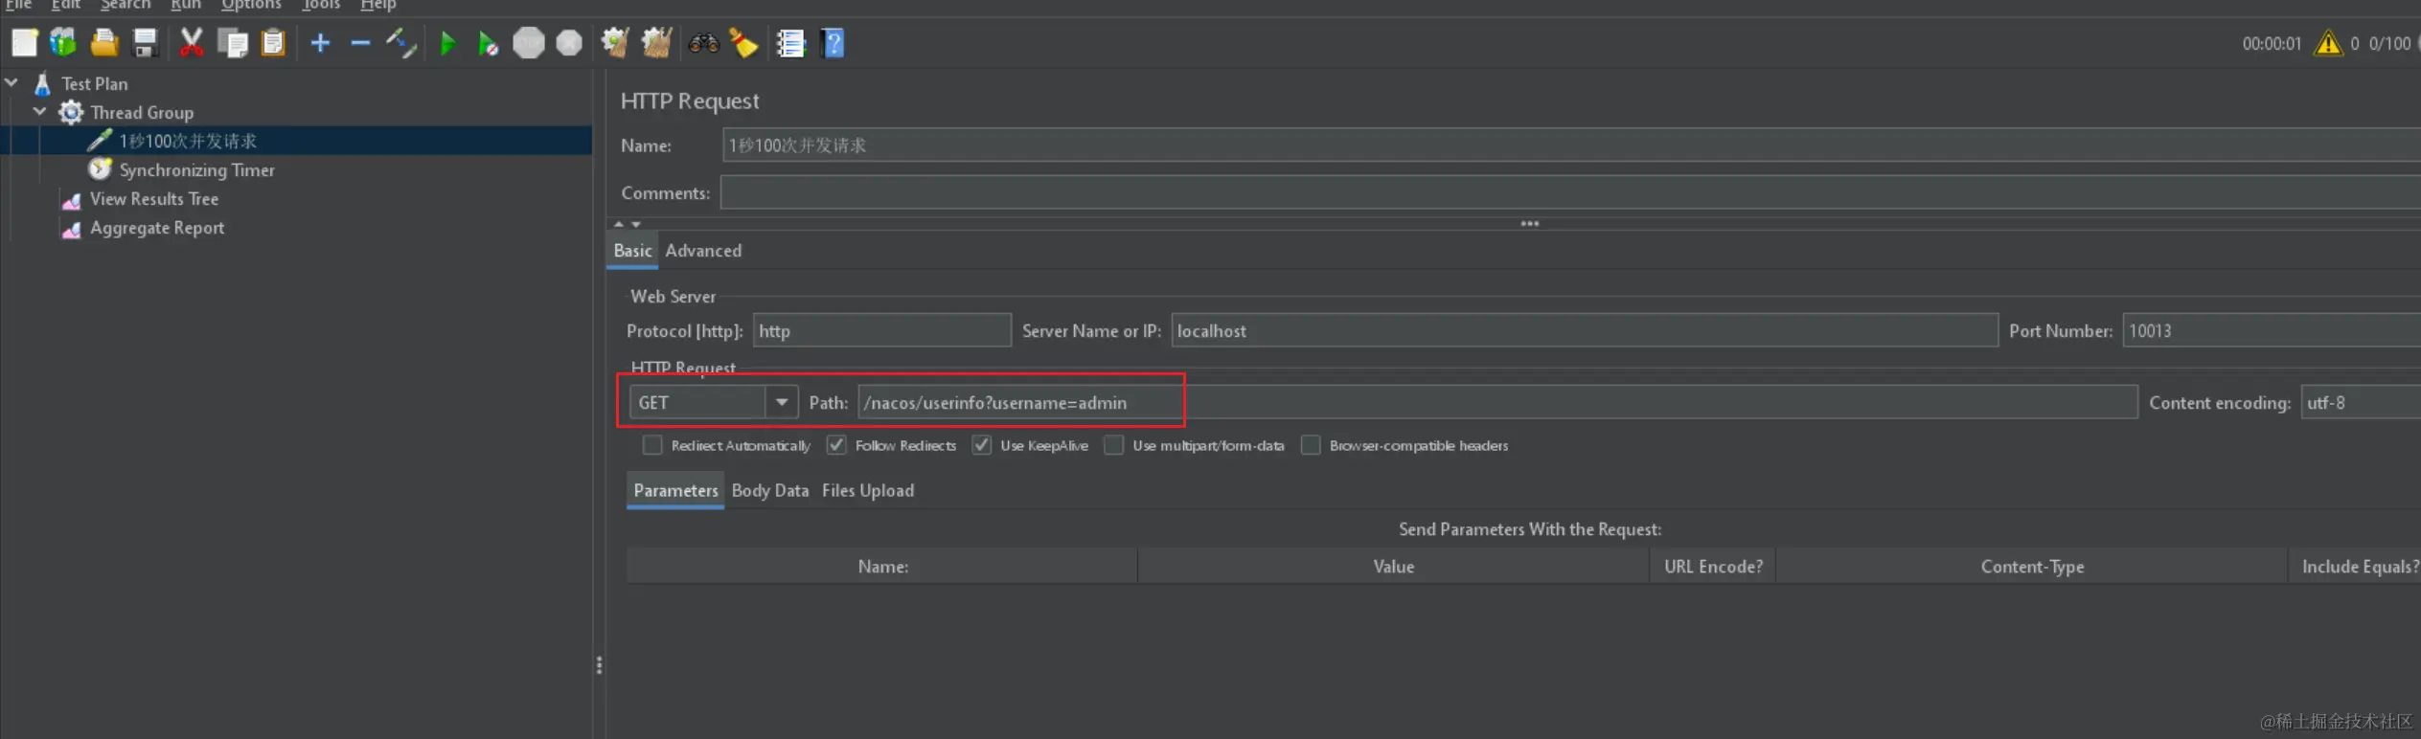The height and width of the screenshot is (739, 2421).
Task: Open Search with the binoculars icon
Action: point(703,43)
